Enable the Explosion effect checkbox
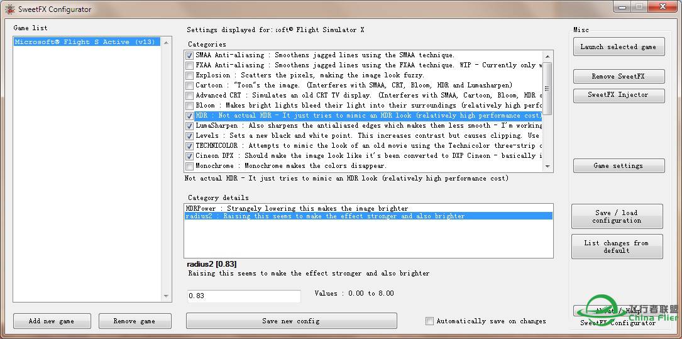682x339 pixels. pyautogui.click(x=190, y=75)
